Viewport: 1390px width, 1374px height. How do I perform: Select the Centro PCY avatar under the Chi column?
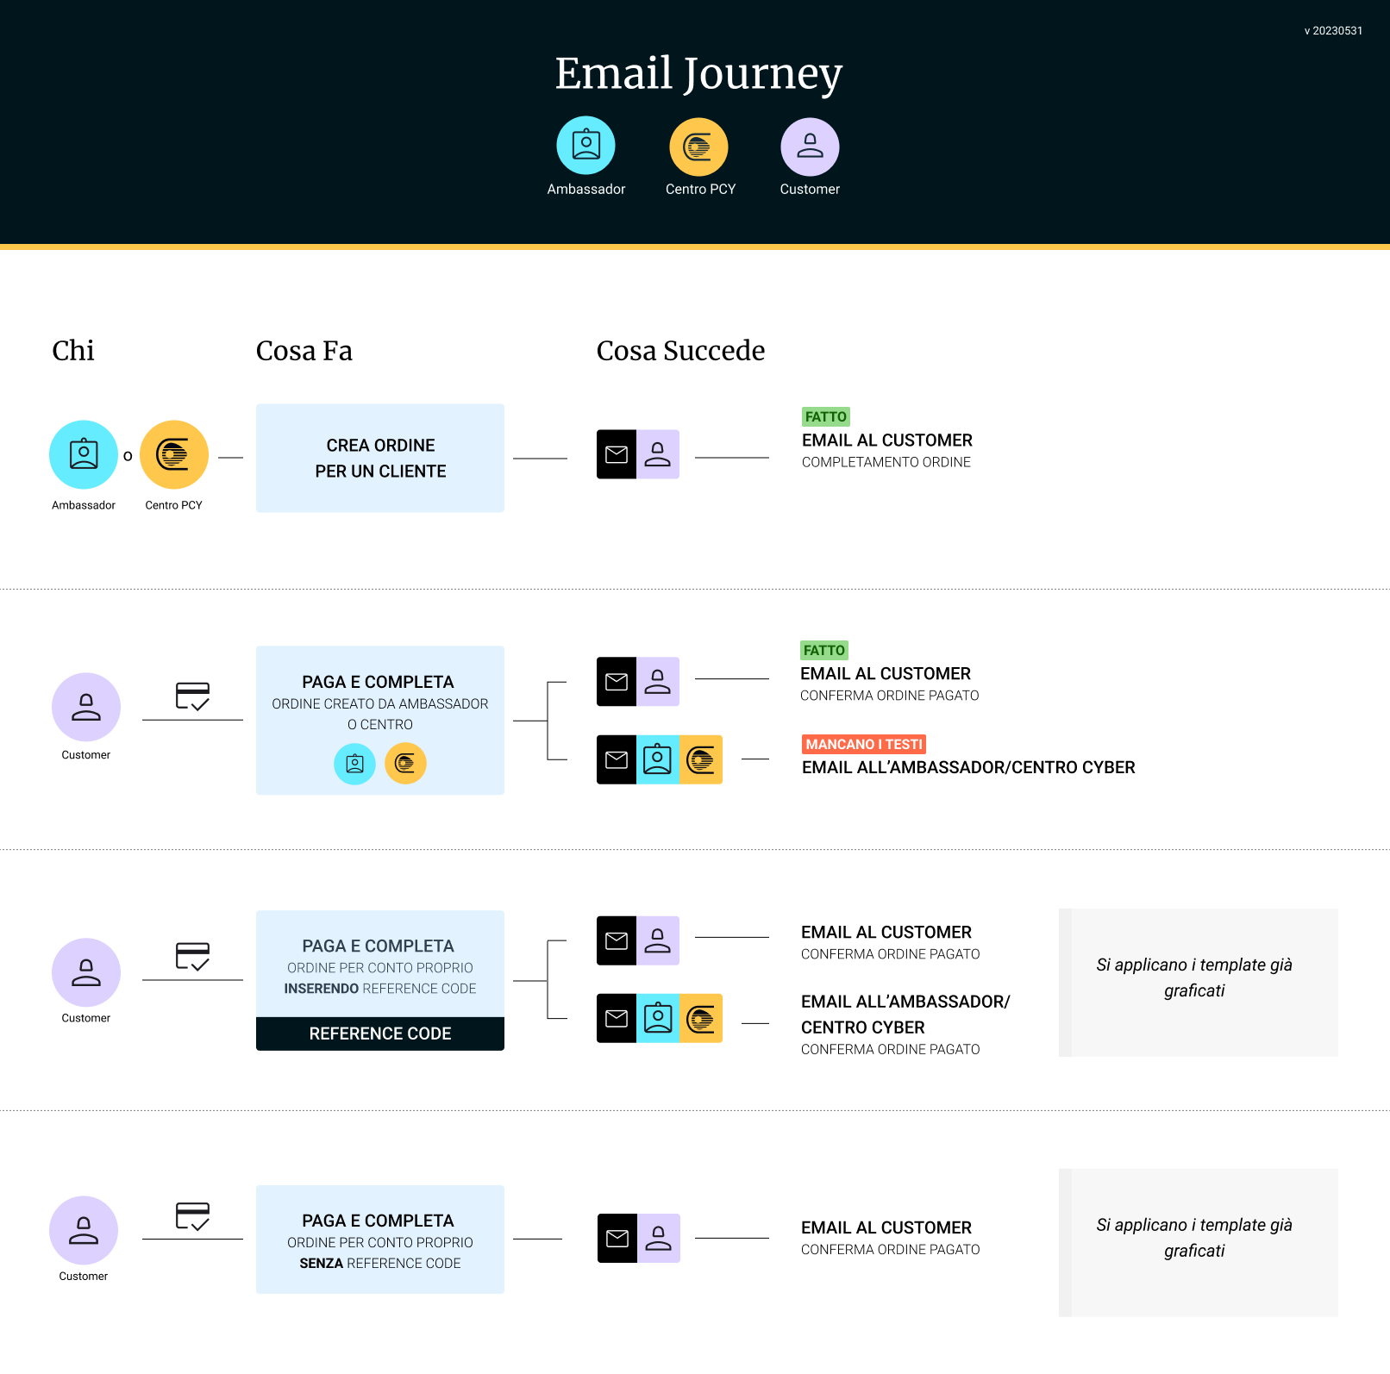click(x=174, y=454)
